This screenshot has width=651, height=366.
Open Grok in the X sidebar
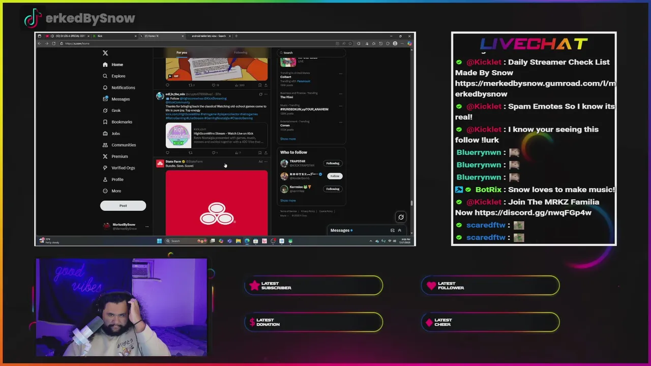(x=111, y=110)
